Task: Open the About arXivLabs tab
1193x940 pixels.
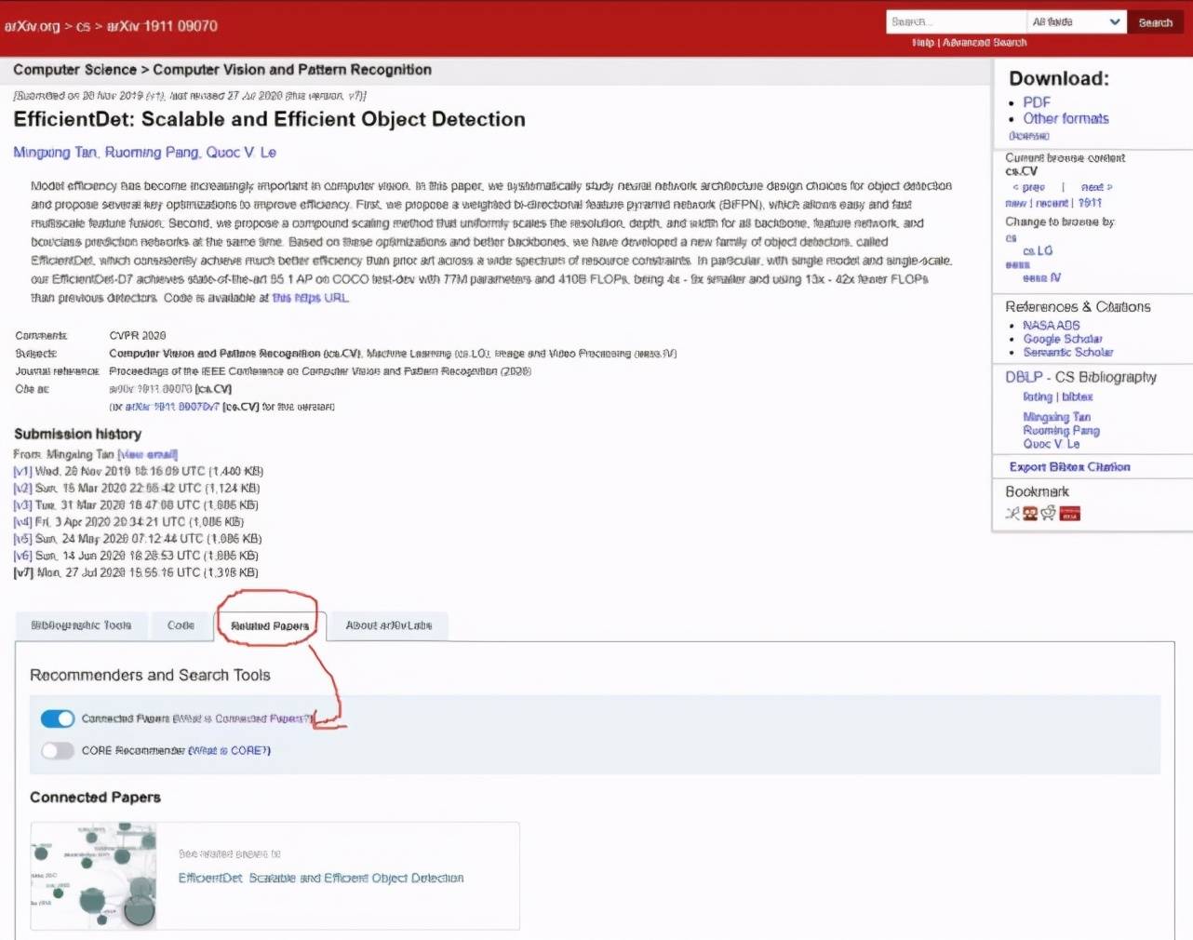Action: point(389,625)
